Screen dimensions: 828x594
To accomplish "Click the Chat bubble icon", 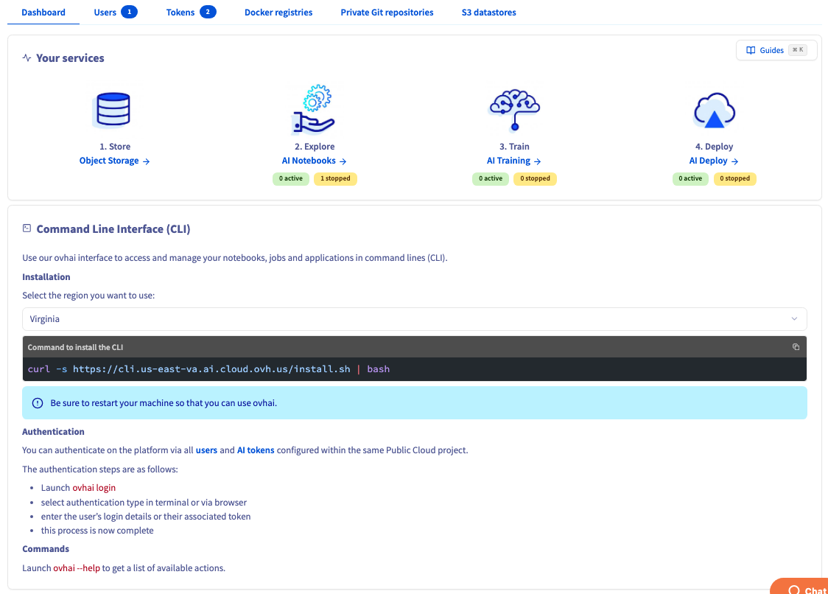I will (793, 590).
